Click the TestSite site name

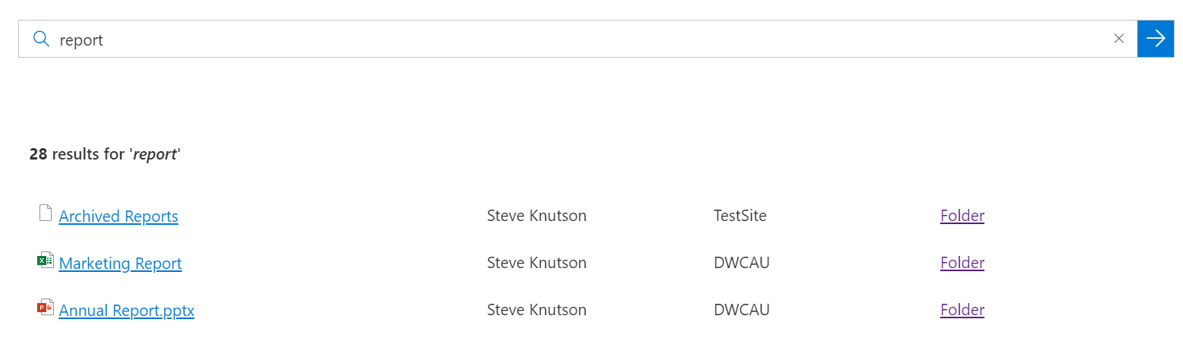[740, 216]
